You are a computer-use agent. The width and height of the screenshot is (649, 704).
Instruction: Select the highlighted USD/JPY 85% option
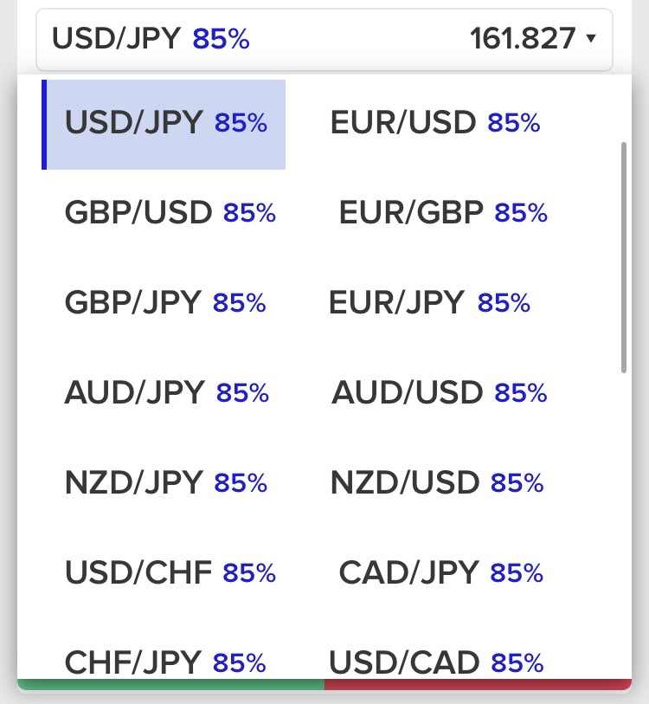pyautogui.click(x=164, y=125)
